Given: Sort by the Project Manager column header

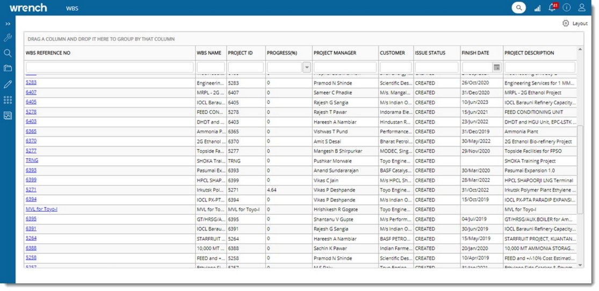Looking at the screenshot, I should (335, 53).
